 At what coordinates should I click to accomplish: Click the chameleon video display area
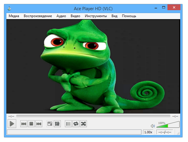point(93,66)
